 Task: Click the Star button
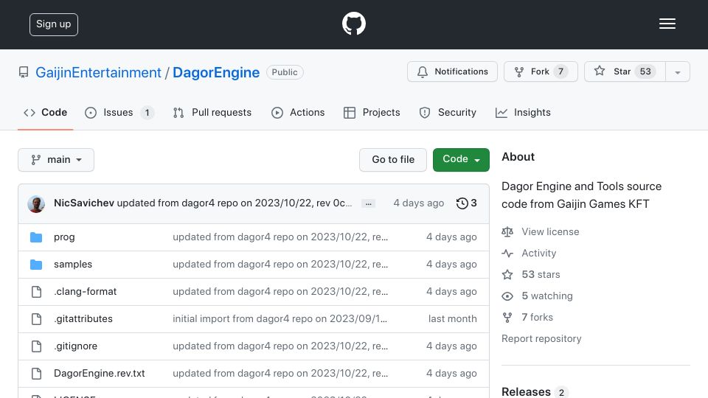pos(625,71)
